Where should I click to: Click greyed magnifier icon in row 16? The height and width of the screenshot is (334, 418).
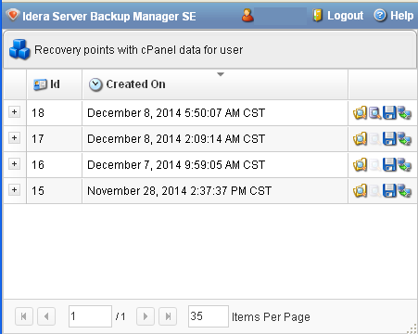(375, 165)
